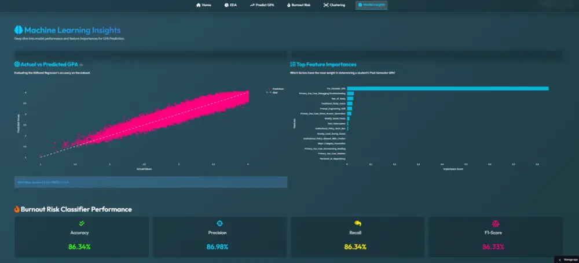Click the RMSE info box below the scatter plot

pyautogui.click(x=151, y=182)
